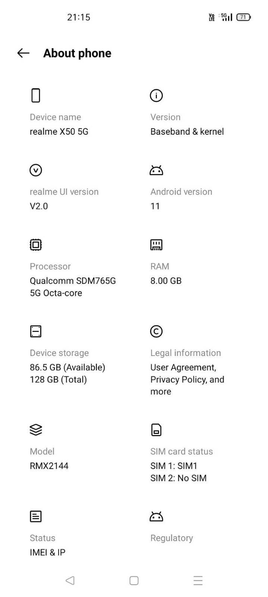
Task: Tap the copyright icon for Legal information
Action: (156, 331)
